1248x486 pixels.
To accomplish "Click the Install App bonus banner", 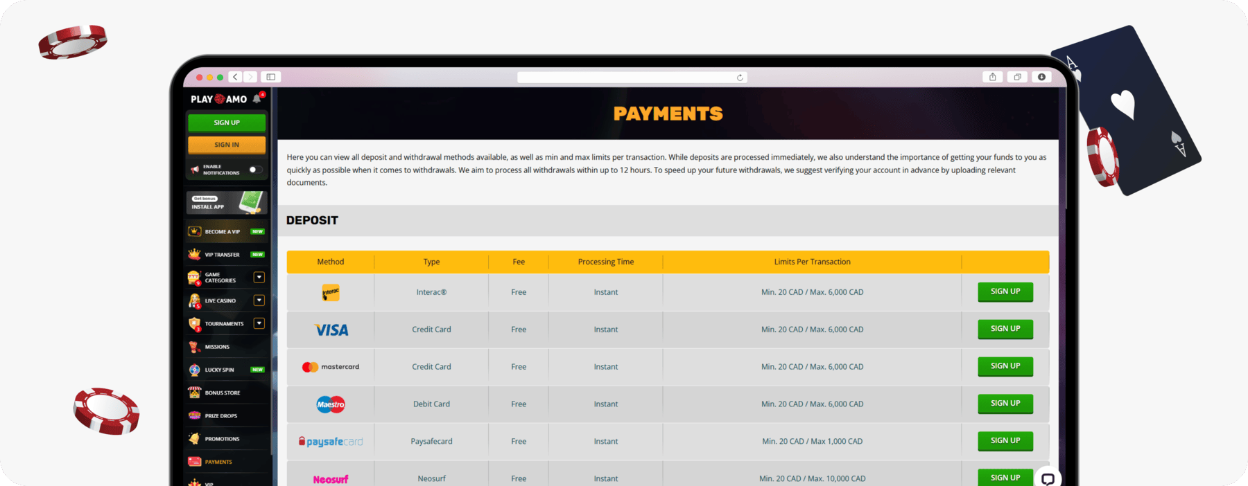I will point(227,202).
